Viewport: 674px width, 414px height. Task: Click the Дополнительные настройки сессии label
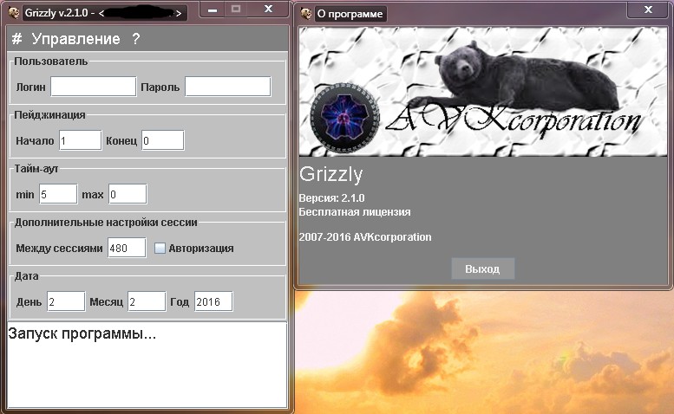point(106,223)
